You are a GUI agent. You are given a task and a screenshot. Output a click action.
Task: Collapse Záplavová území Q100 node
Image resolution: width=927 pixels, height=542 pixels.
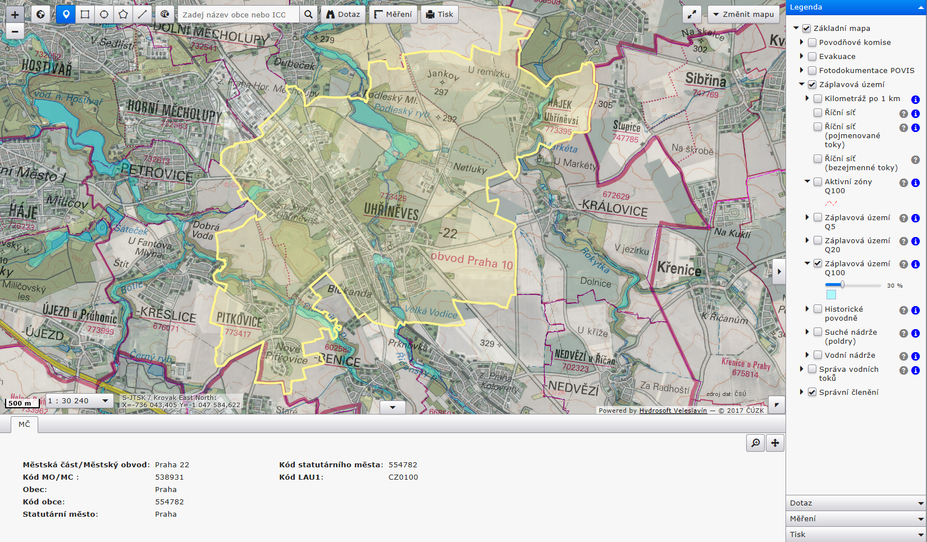point(807,263)
